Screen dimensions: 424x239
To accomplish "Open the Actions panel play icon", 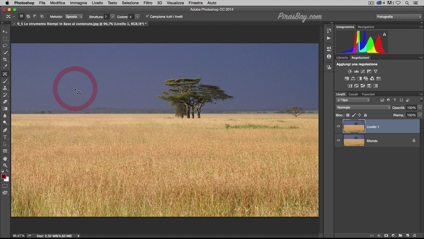I will click(x=329, y=38).
